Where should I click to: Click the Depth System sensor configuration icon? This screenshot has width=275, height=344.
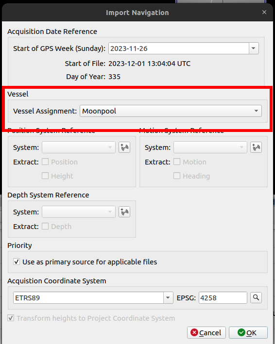(124, 212)
